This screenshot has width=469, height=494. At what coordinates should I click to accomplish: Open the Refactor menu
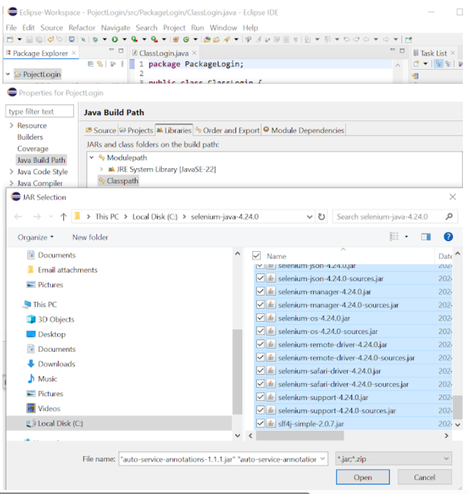(82, 28)
